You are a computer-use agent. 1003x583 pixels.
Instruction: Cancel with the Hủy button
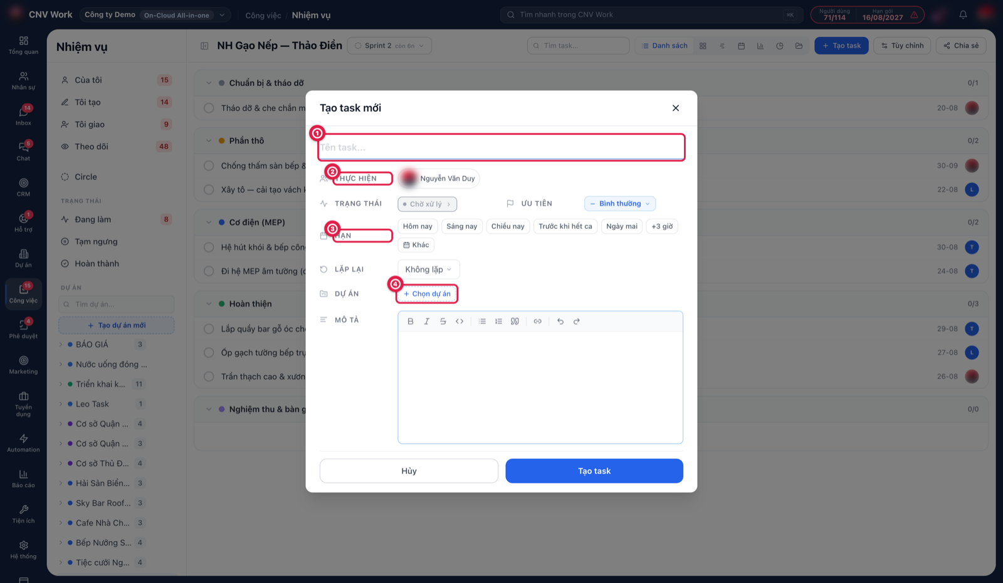pyautogui.click(x=409, y=471)
